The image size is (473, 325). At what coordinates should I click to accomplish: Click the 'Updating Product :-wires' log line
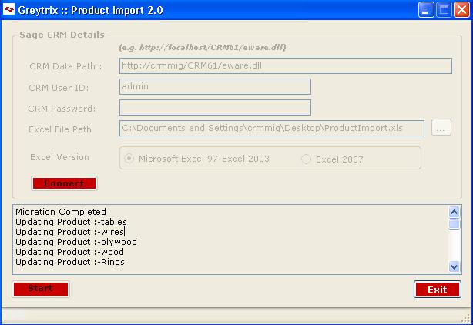[69, 232]
